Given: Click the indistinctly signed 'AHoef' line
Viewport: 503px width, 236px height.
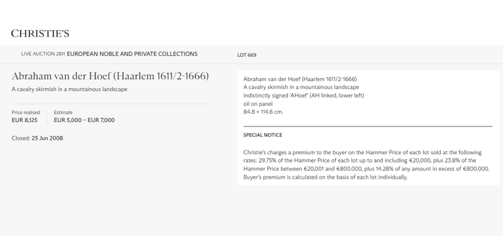Looking at the screenshot, I should tap(304, 96).
